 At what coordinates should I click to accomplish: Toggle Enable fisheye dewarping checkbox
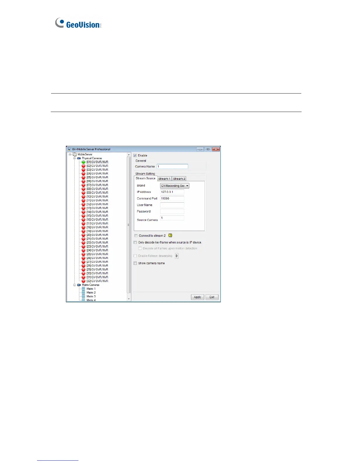[135, 256]
